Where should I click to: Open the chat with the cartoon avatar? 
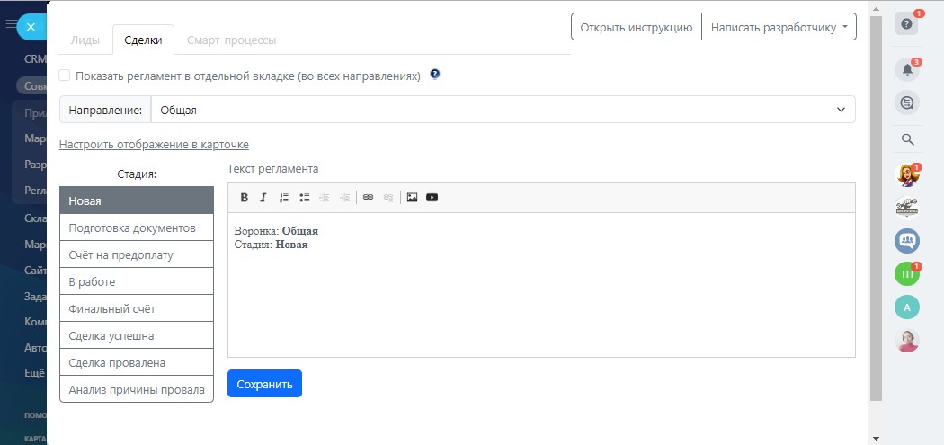click(x=906, y=175)
